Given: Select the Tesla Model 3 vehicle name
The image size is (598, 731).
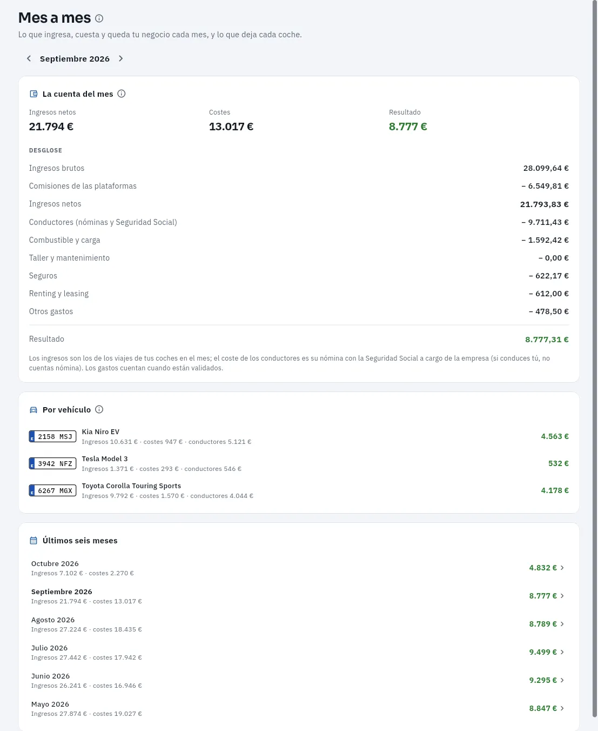Looking at the screenshot, I should point(105,459).
